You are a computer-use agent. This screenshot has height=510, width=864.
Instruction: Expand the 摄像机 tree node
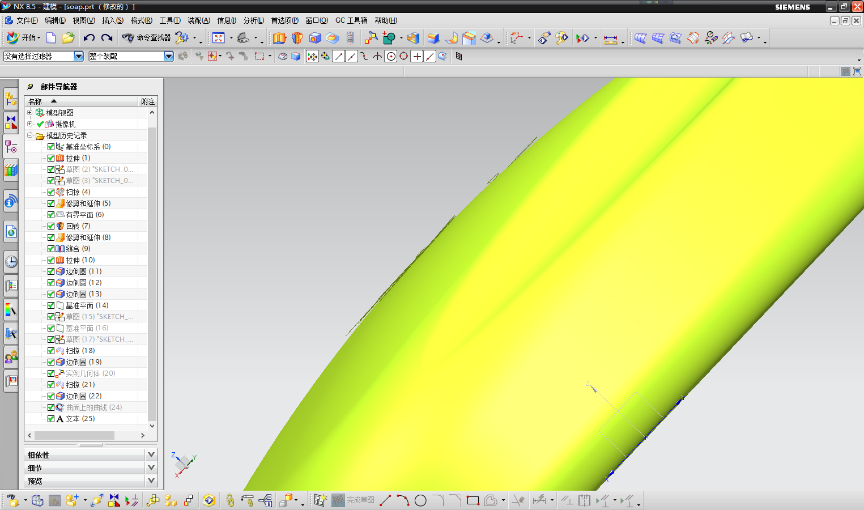click(30, 124)
